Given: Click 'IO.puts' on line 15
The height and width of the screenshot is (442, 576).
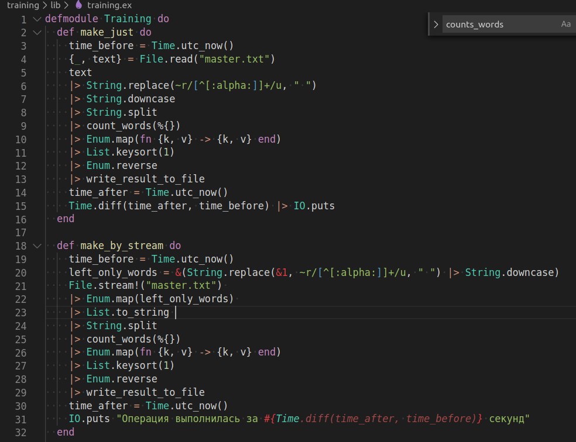Looking at the screenshot, I should point(314,206).
